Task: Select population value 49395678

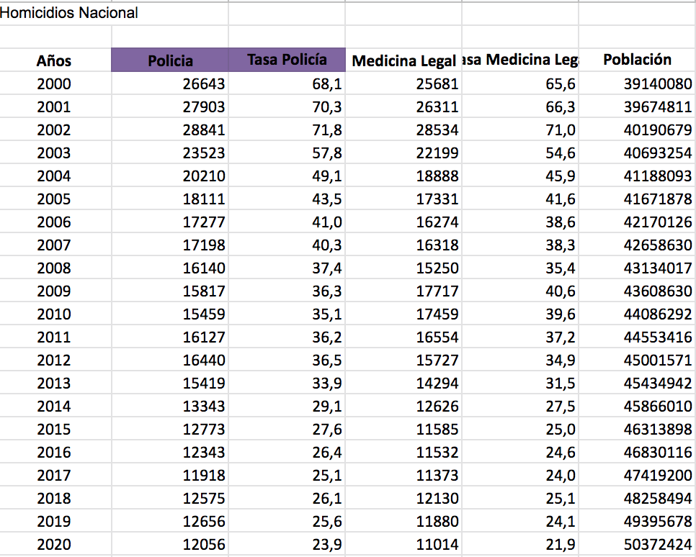Action: (638, 522)
